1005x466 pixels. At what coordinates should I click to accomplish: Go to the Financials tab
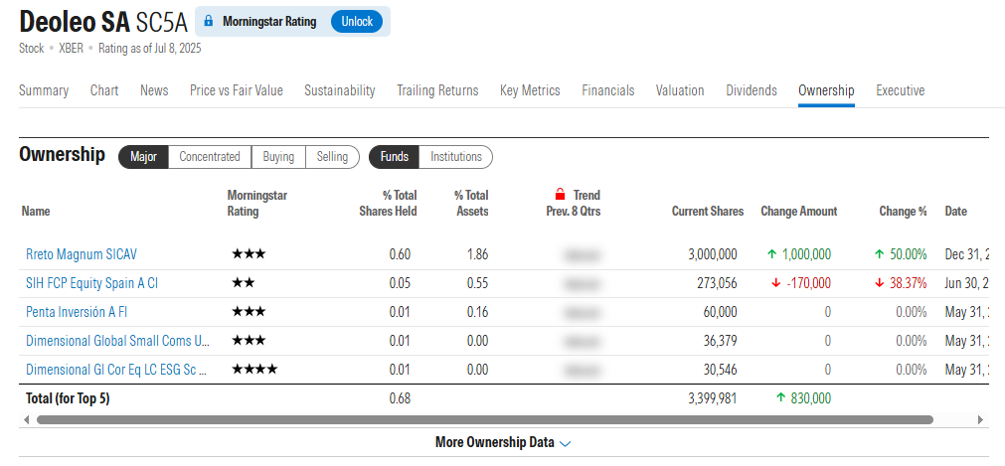tap(608, 90)
